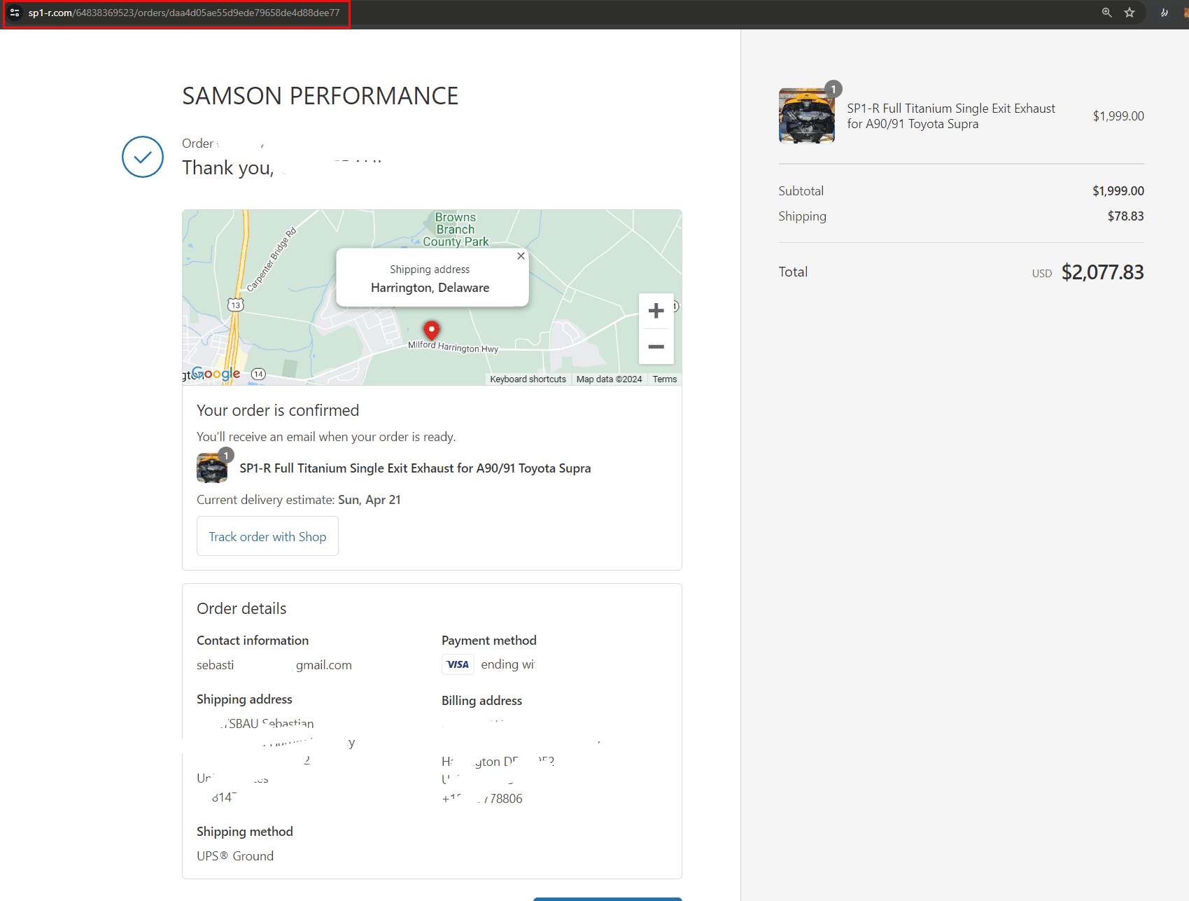The height and width of the screenshot is (901, 1189).
Task: Click the item price beside the sidebar product title
Action: pyautogui.click(x=1118, y=116)
